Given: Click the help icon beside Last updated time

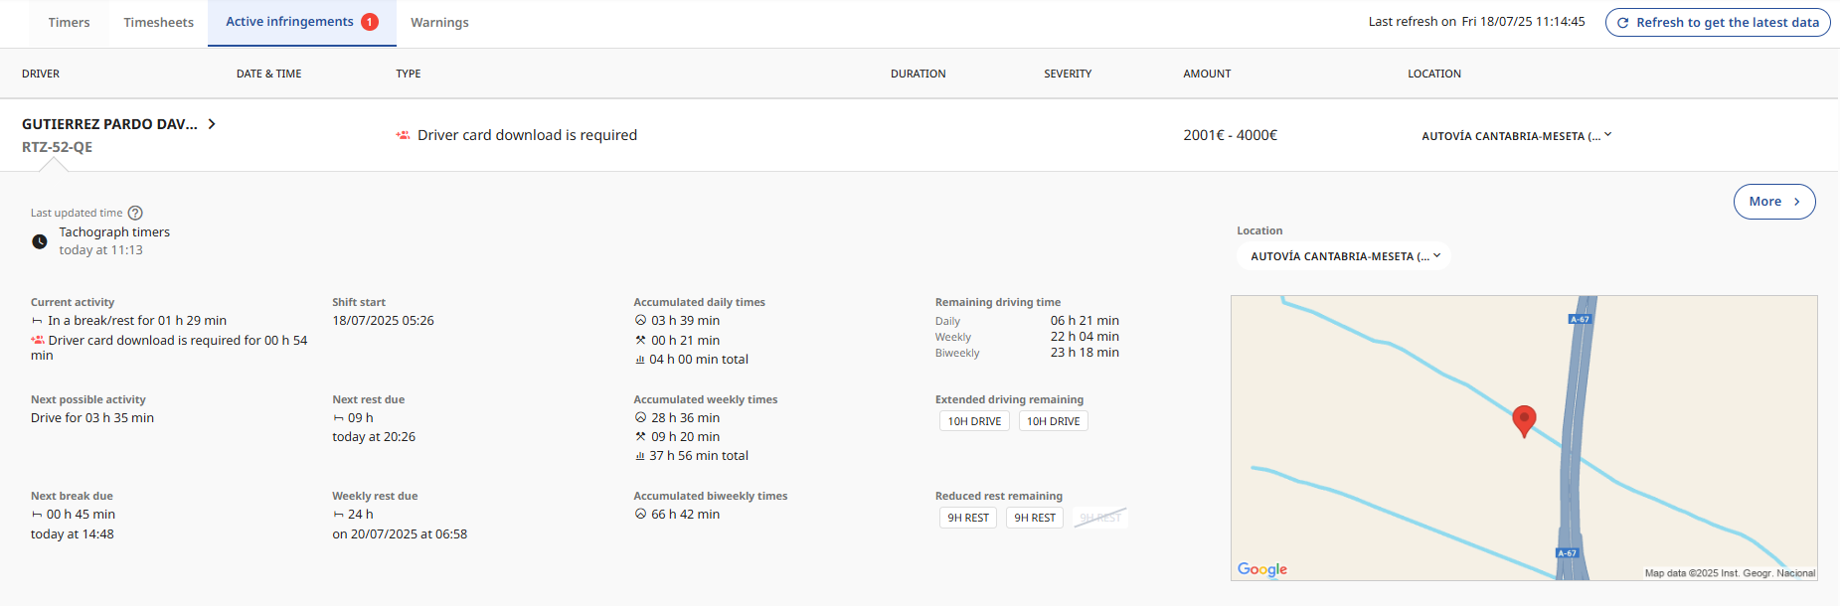Looking at the screenshot, I should tap(135, 213).
